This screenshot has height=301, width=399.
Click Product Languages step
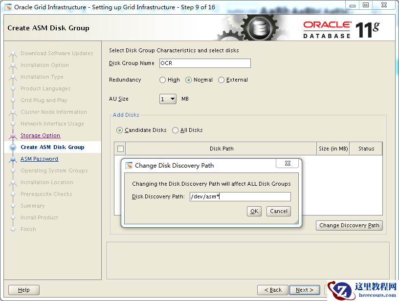click(x=45, y=88)
